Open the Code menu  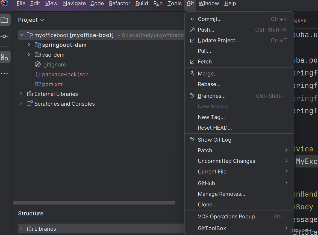coord(97,4)
